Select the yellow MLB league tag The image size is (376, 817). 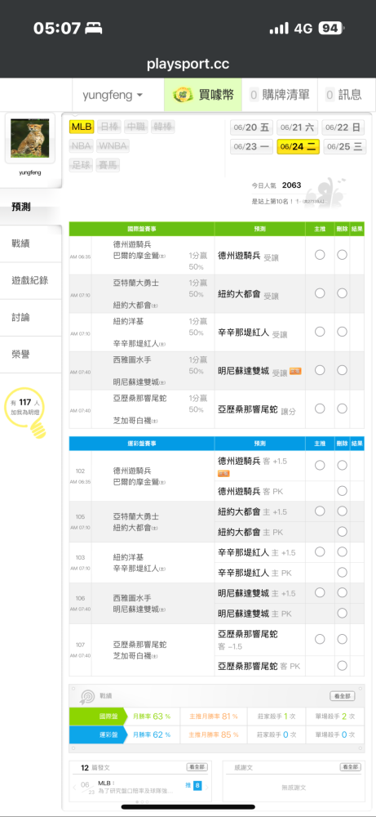pos(82,127)
